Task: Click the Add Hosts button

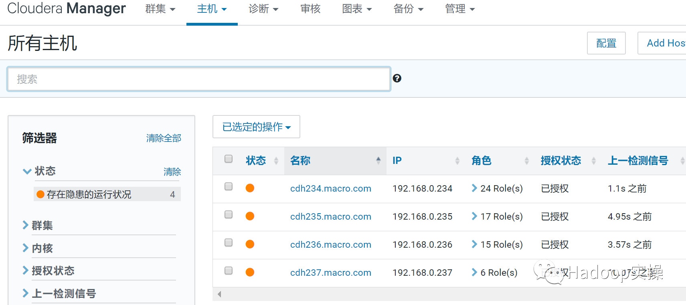Action: (x=662, y=43)
